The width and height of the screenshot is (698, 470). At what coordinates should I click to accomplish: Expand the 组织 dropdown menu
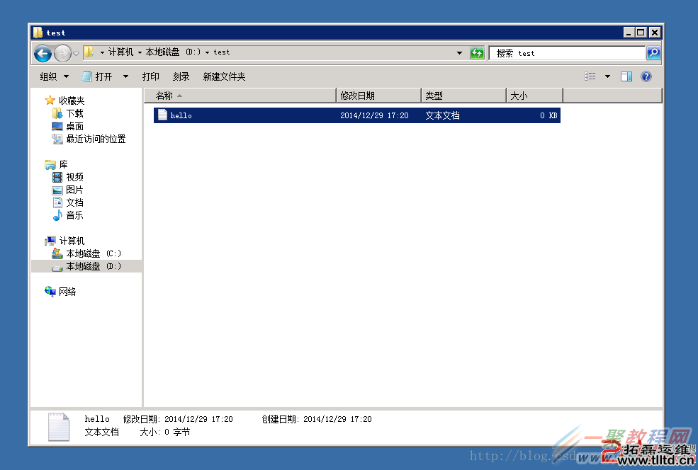55,76
